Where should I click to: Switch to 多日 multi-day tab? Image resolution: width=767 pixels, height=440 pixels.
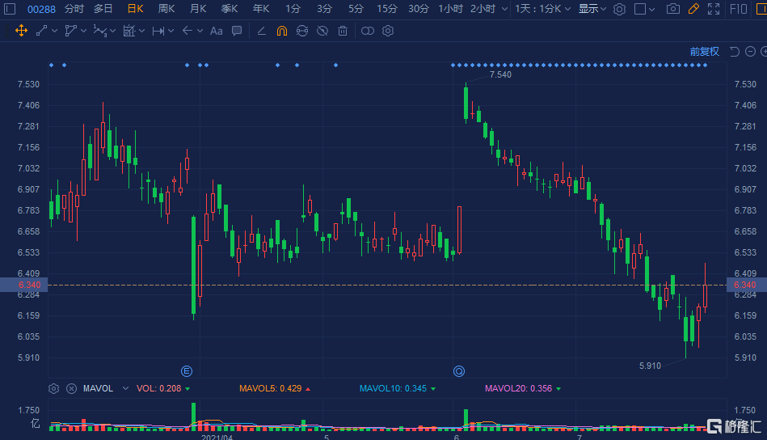[x=103, y=9]
